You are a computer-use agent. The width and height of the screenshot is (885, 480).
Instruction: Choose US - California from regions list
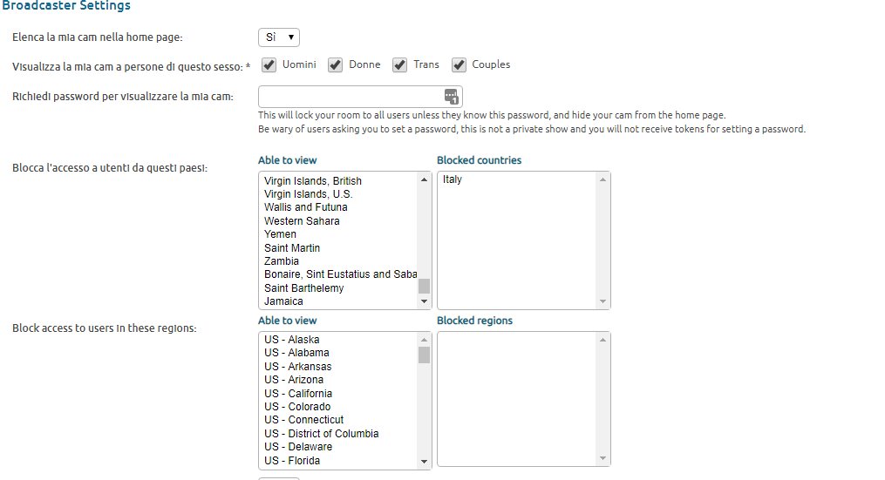pos(298,393)
